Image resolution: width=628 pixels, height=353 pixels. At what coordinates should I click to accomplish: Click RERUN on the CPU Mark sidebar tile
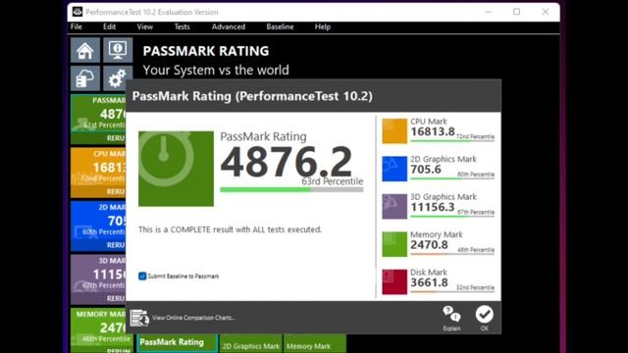click(x=116, y=192)
